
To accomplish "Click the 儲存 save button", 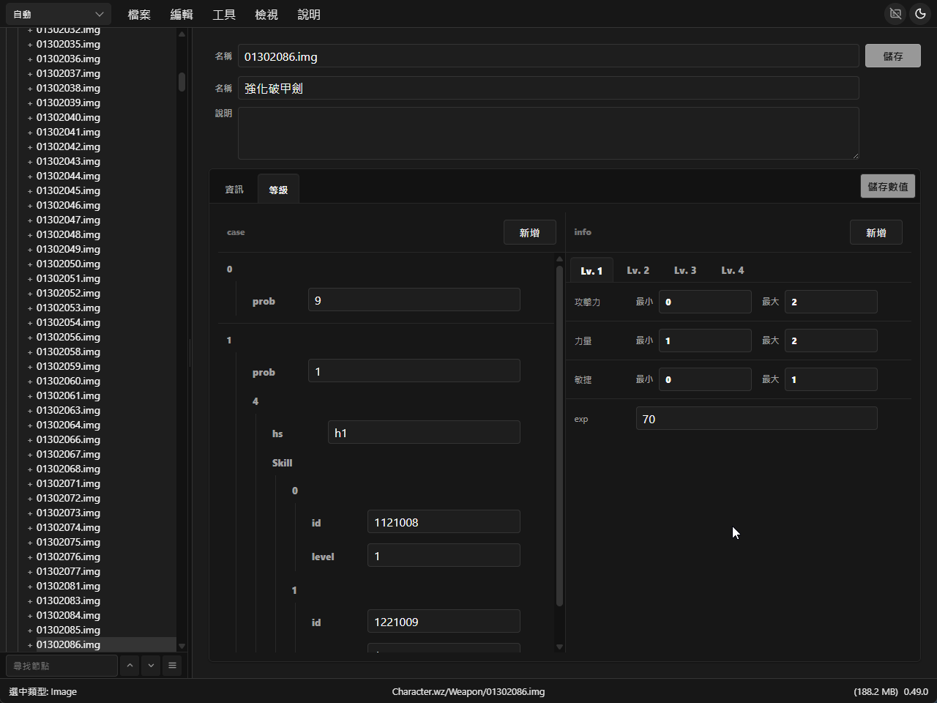I will (893, 56).
